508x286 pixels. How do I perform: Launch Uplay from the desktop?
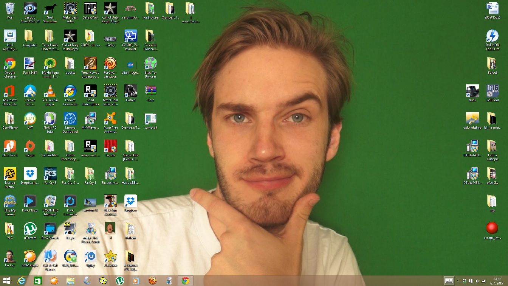[x=90, y=256]
